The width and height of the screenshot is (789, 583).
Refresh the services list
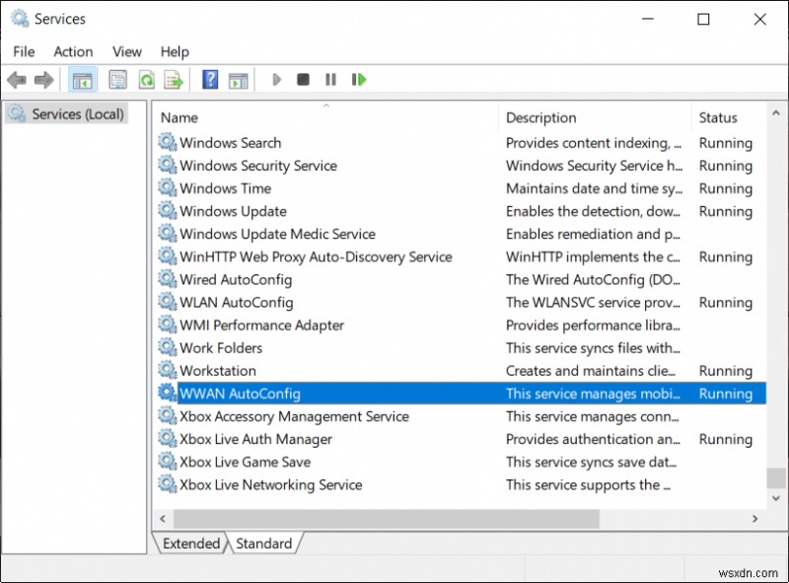145,79
